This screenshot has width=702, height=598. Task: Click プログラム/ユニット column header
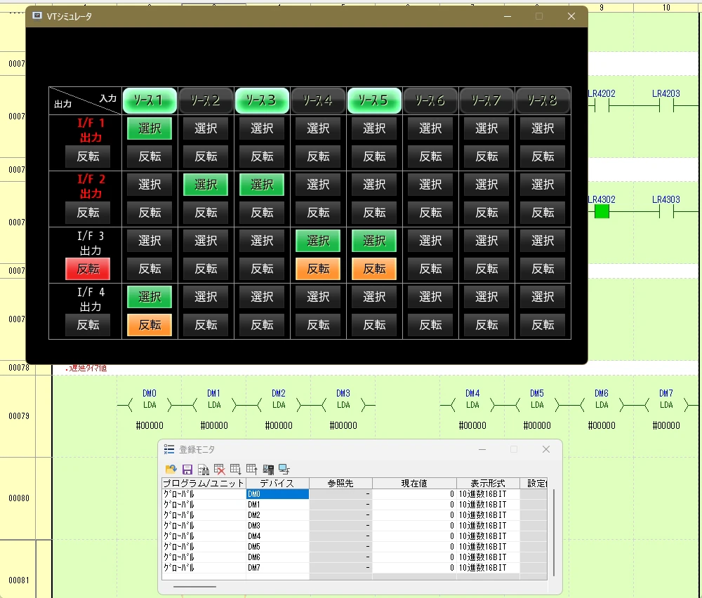(x=204, y=483)
